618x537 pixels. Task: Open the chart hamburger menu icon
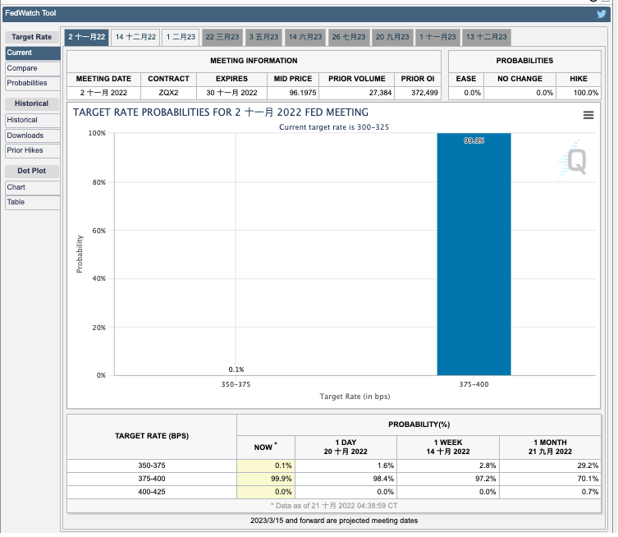click(x=588, y=115)
